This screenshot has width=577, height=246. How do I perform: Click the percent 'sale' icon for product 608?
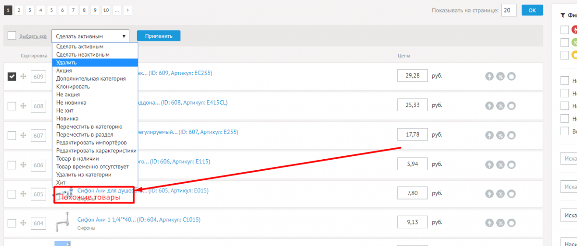(501, 106)
